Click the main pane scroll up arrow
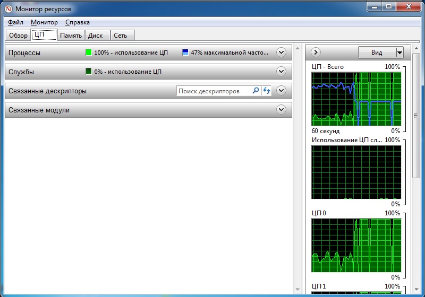 click(297, 48)
